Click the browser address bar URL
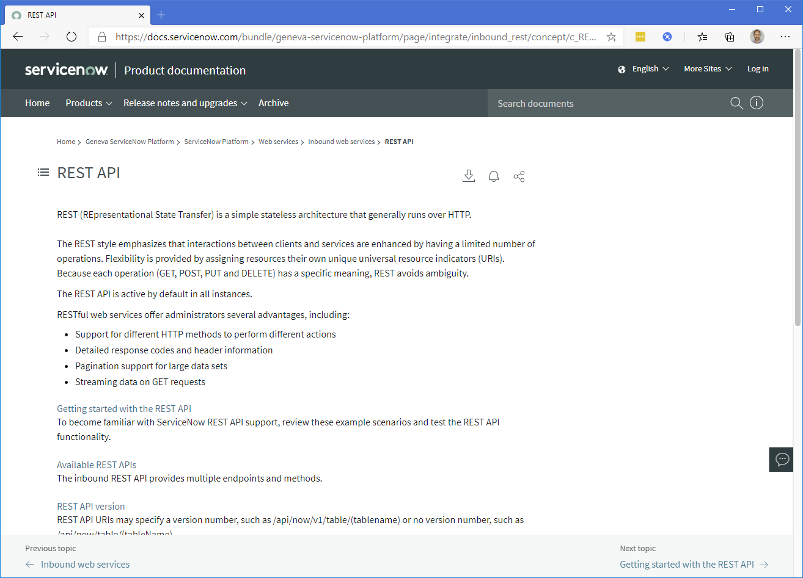Image resolution: width=803 pixels, height=578 pixels. (x=356, y=37)
